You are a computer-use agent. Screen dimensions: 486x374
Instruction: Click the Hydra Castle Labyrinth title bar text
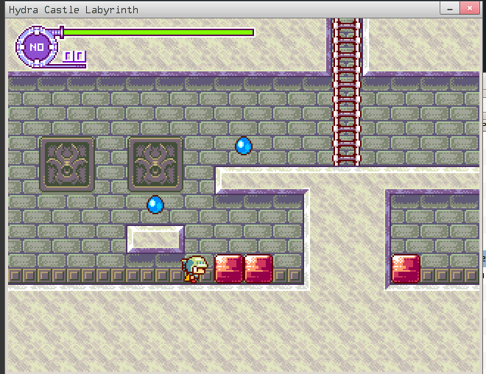73,10
